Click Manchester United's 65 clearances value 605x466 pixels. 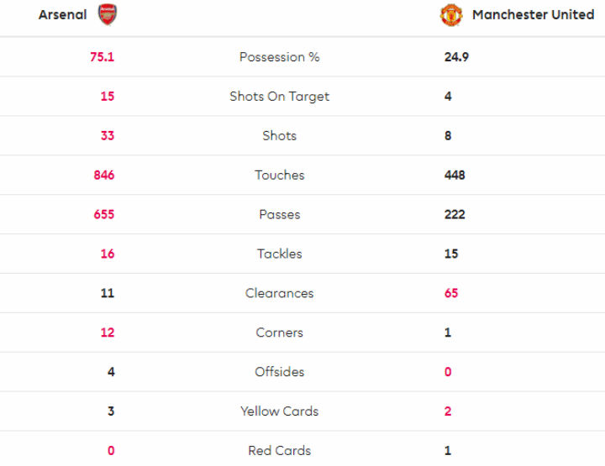pos(451,293)
